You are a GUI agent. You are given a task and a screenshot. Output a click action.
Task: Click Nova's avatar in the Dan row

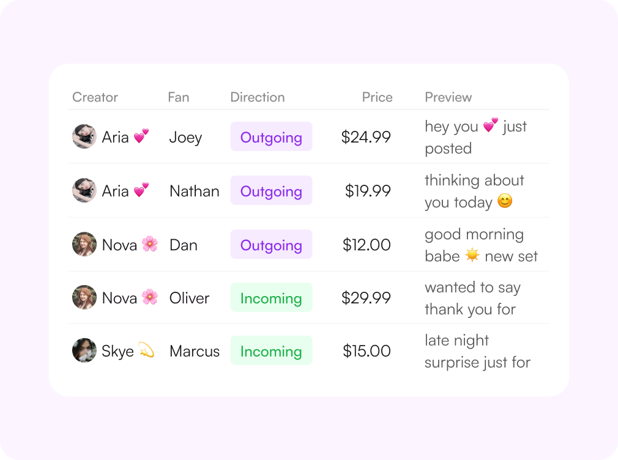tap(84, 245)
